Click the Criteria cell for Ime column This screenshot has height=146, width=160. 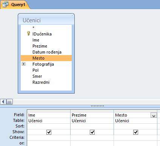pos(49,138)
